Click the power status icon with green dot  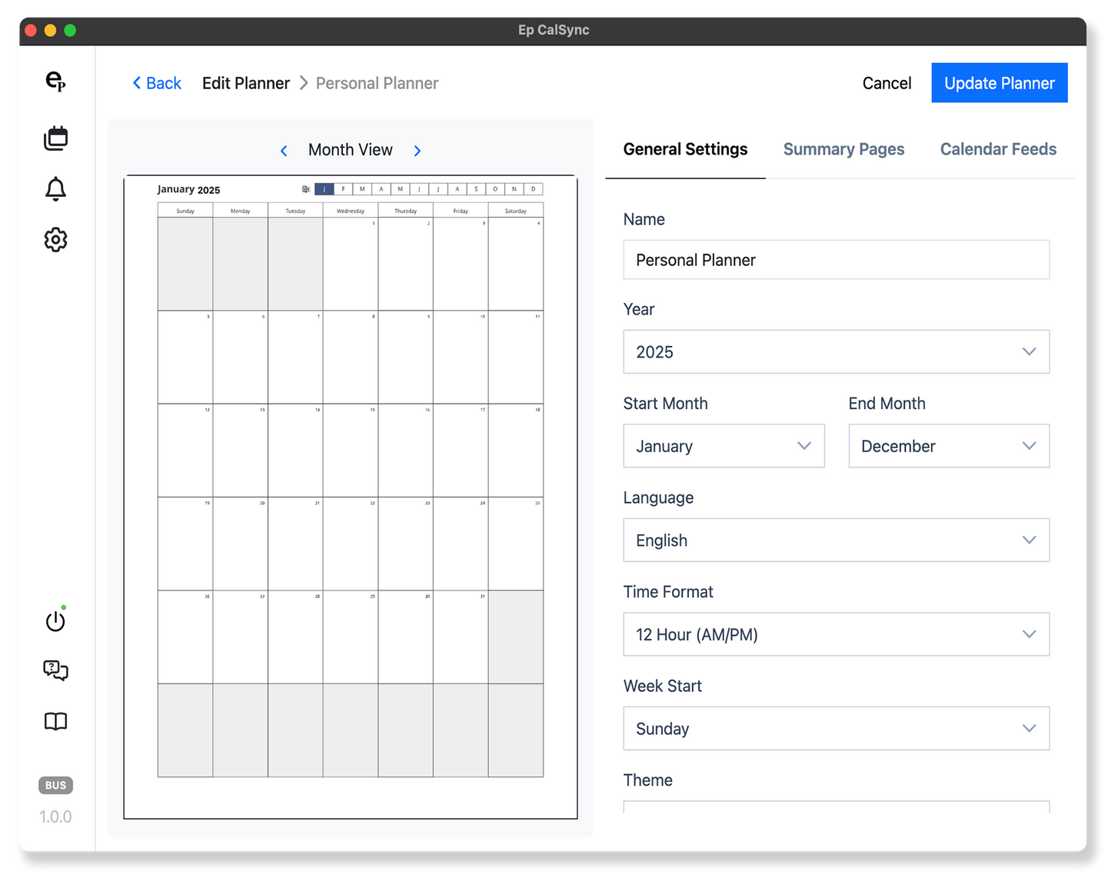pos(55,620)
